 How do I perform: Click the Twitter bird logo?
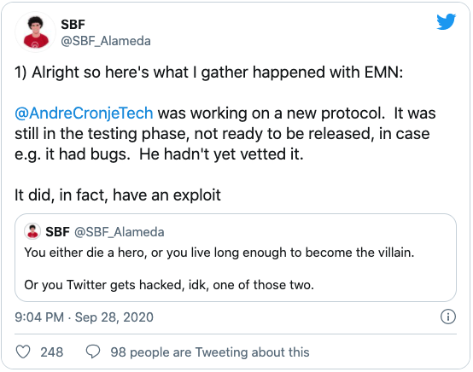tap(447, 21)
